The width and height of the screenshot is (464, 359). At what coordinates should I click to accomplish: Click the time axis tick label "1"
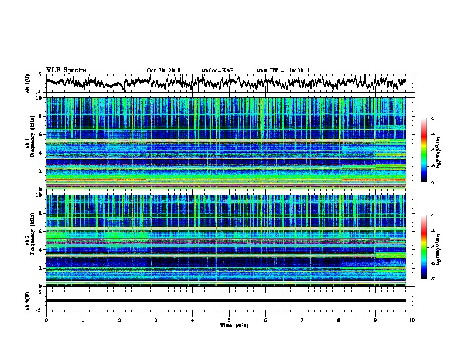click(x=83, y=320)
